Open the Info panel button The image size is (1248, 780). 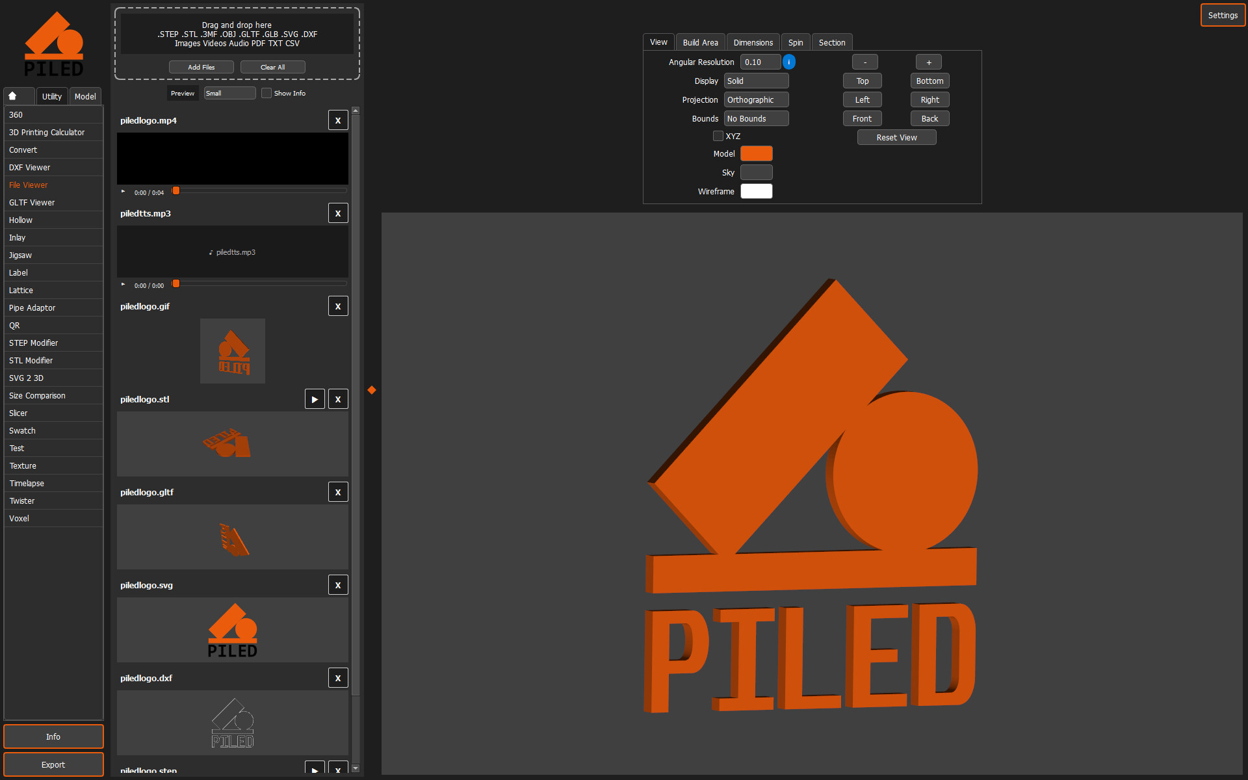[53, 736]
